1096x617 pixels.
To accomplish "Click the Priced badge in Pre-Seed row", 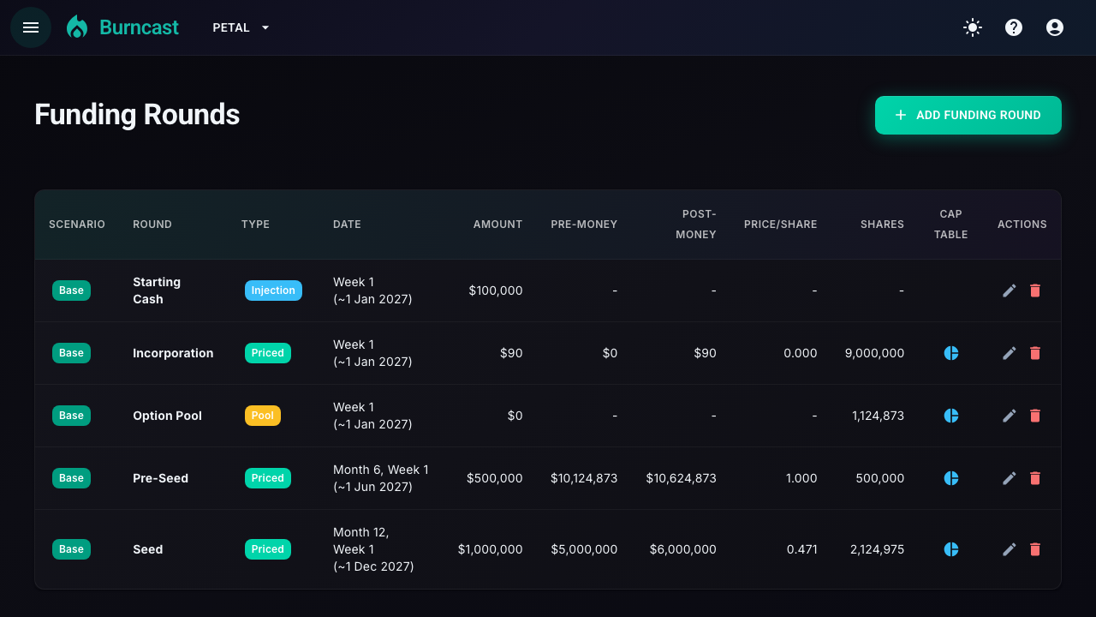I will pyautogui.click(x=268, y=478).
